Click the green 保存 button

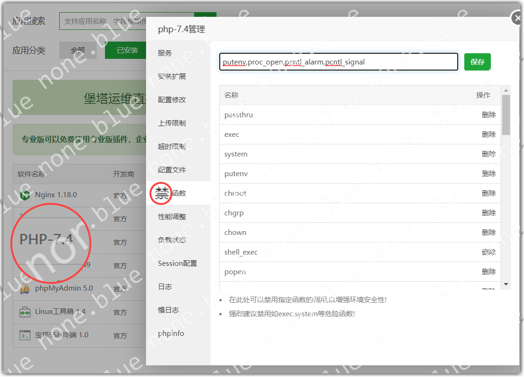[x=477, y=62]
